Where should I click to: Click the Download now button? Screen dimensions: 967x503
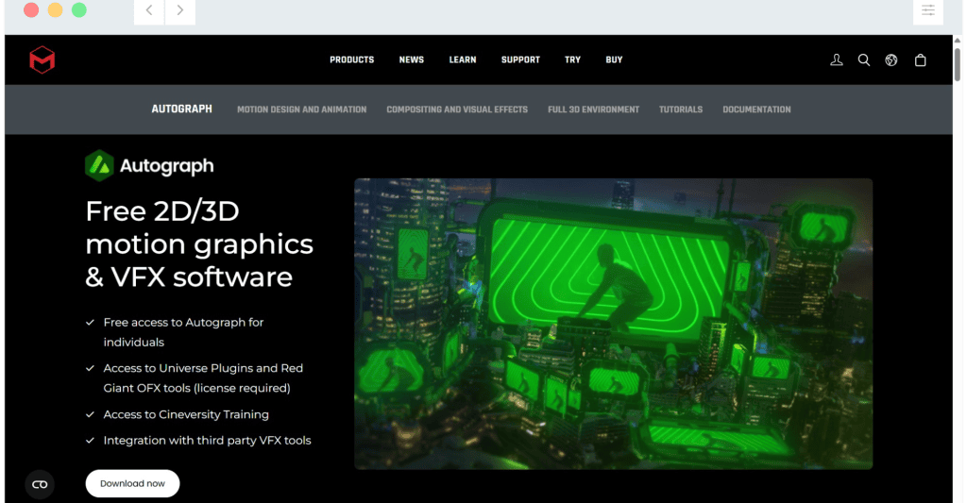[132, 484]
